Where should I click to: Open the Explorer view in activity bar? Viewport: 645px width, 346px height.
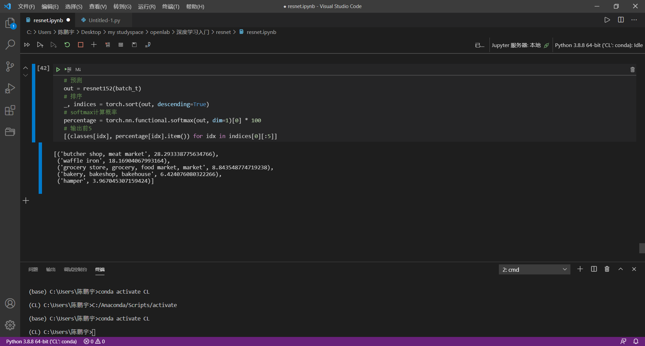pyautogui.click(x=10, y=23)
